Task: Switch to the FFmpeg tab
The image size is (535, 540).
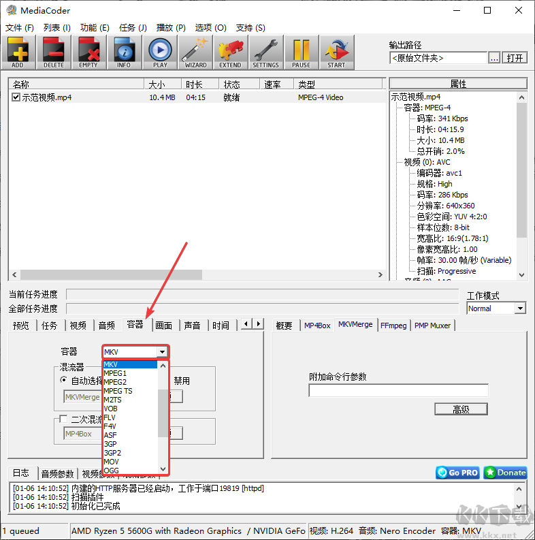Action: pos(393,325)
